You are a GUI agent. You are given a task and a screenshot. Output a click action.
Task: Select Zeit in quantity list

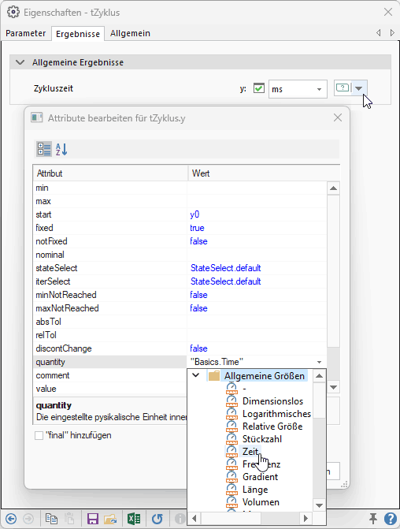(x=250, y=452)
